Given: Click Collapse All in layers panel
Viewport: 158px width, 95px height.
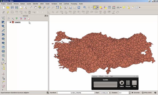Looking at the screenshot, I should (x=24, y=19).
